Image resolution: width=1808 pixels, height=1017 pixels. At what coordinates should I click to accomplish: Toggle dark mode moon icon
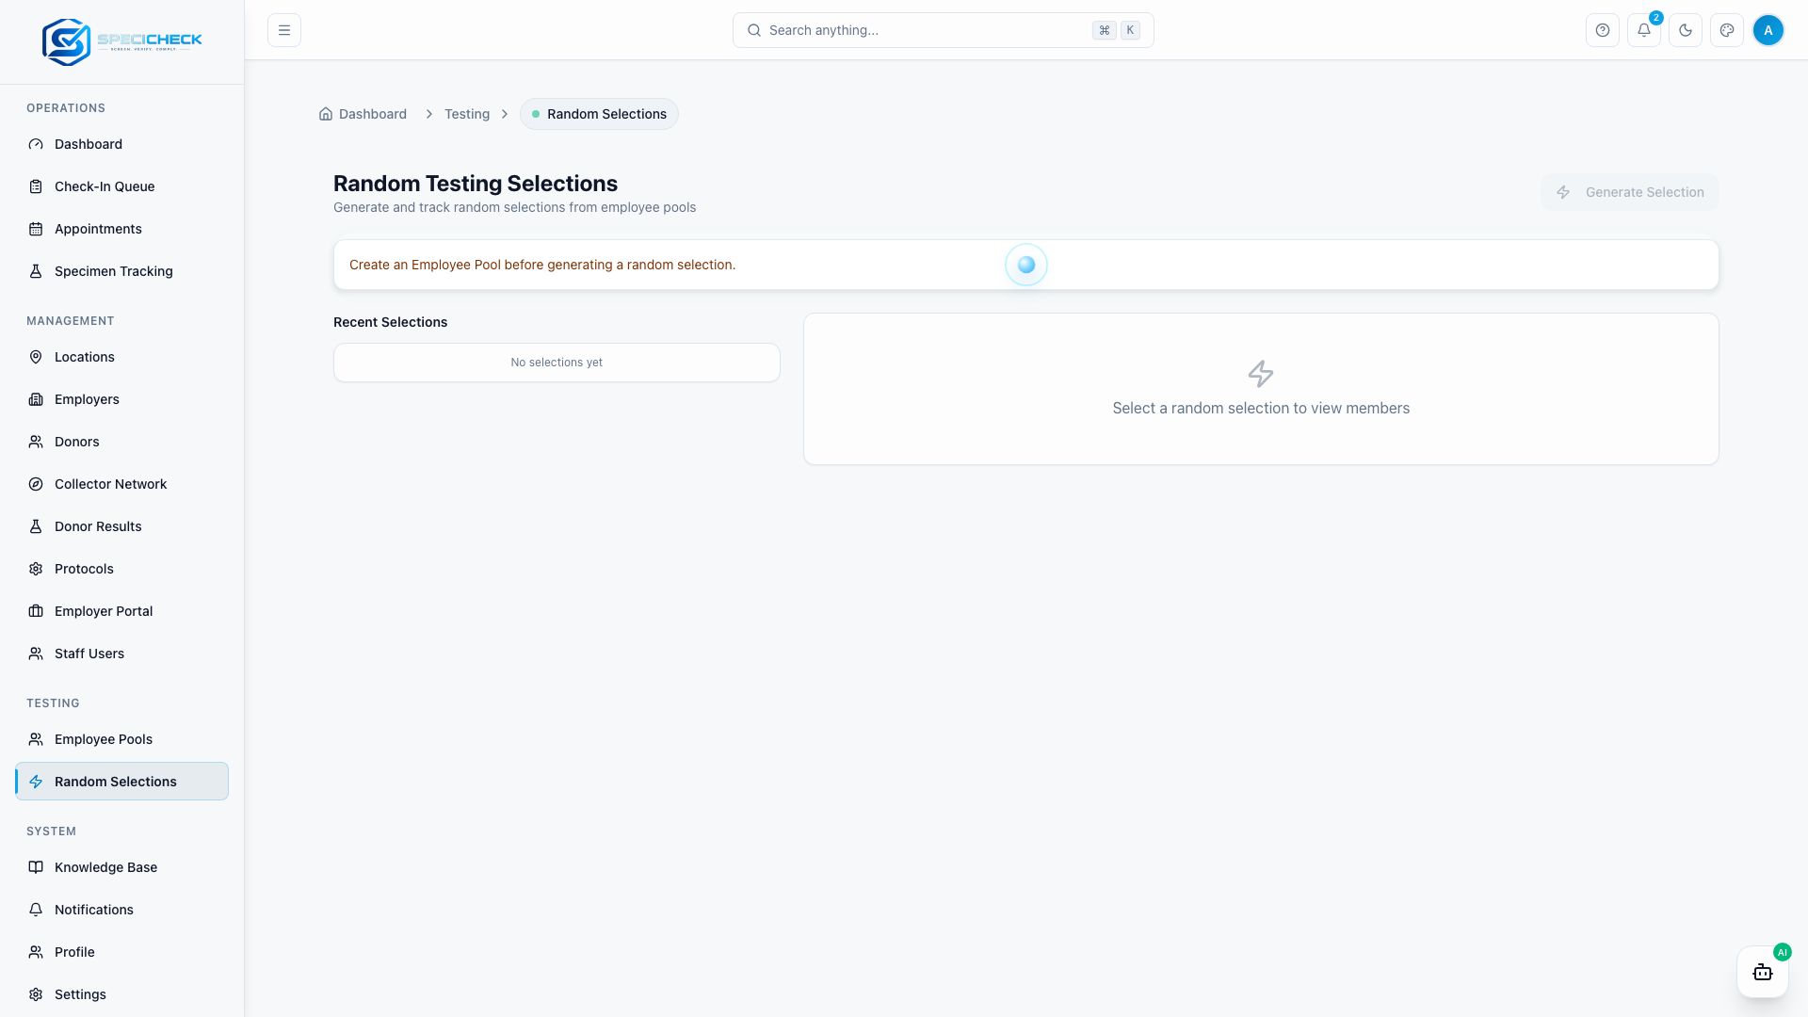tap(1686, 30)
